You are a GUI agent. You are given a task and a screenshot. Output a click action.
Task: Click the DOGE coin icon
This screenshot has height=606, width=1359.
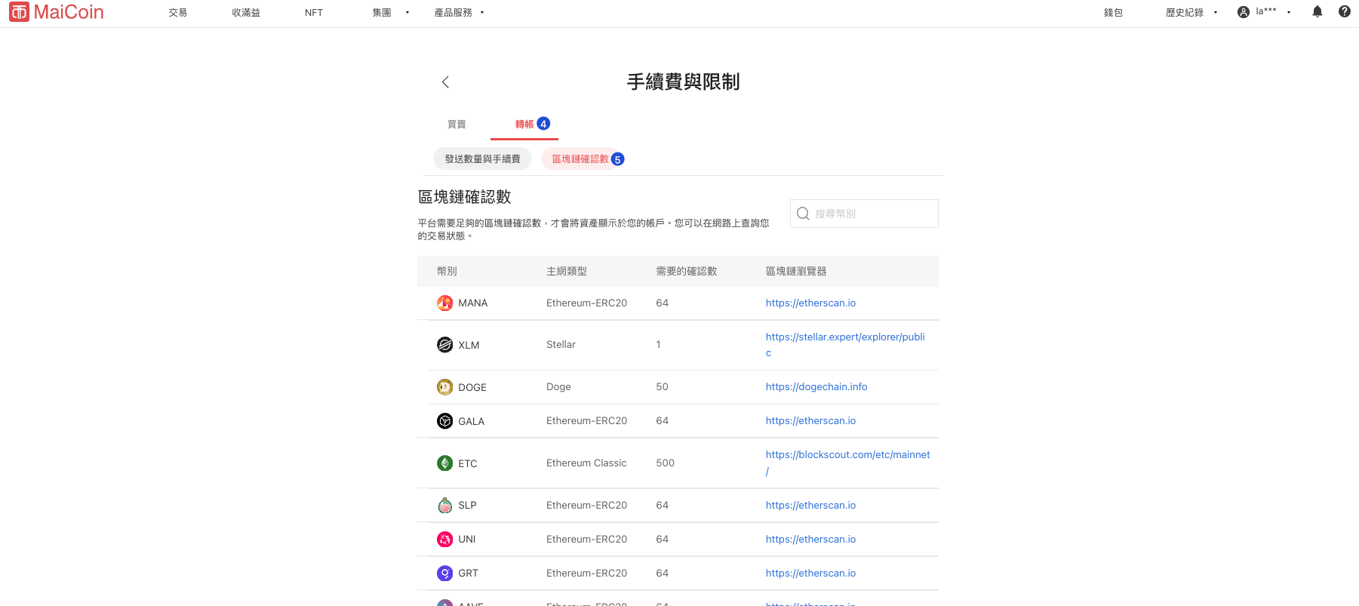point(445,387)
